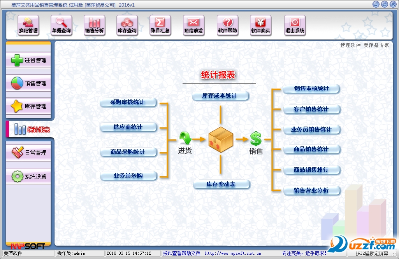
Task: Open the 软件帮助 help icon
Action: 227,25
